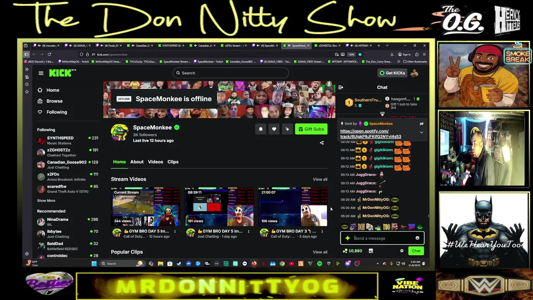Click the green leaf emote in emote bar

coord(420,227)
